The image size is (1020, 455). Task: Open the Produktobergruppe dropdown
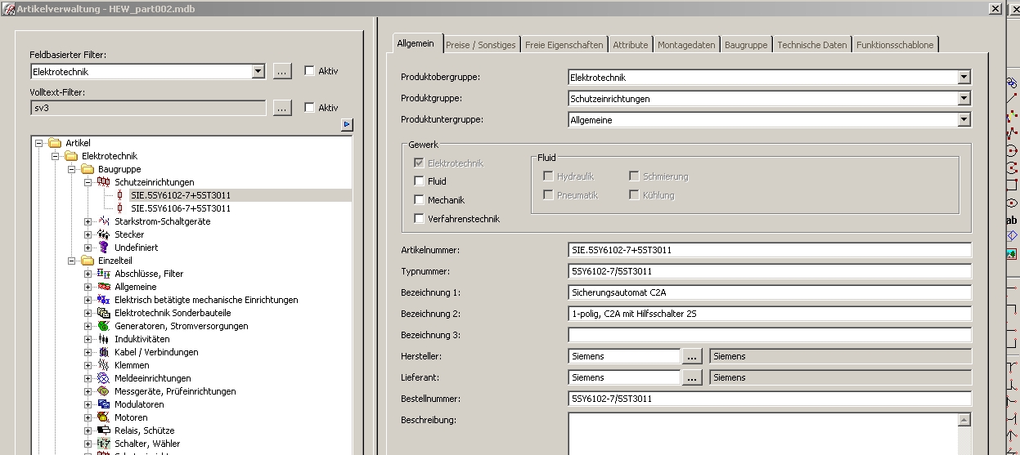(964, 78)
